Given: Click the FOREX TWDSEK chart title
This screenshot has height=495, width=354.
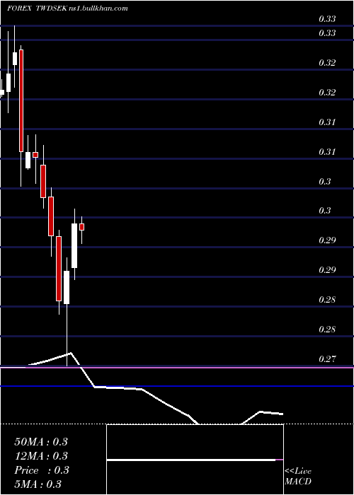Looking at the screenshot, I should click(67, 8).
